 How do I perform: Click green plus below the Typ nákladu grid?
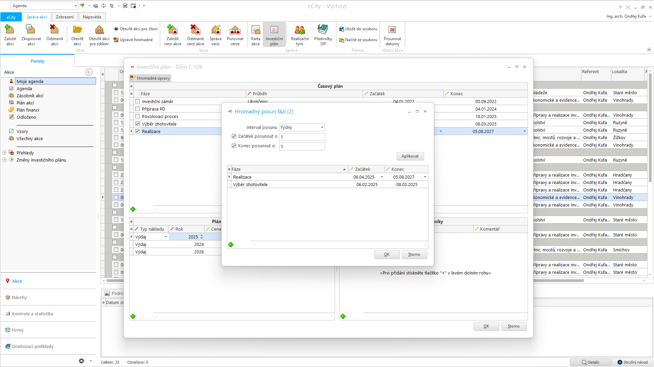pyautogui.click(x=133, y=316)
